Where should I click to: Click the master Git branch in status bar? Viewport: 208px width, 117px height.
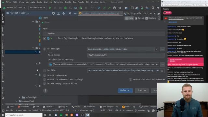tap(140, 110)
